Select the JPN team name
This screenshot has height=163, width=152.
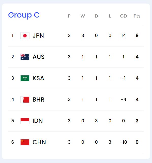tap(38, 36)
